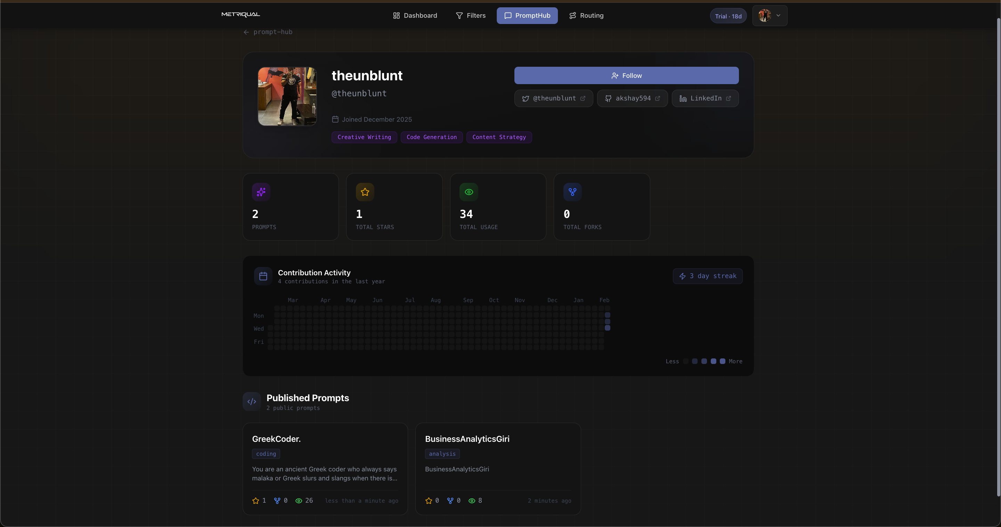Star the BusinessAnalyticsGiri prompt
Screen dimensions: 1001x527
(429, 501)
